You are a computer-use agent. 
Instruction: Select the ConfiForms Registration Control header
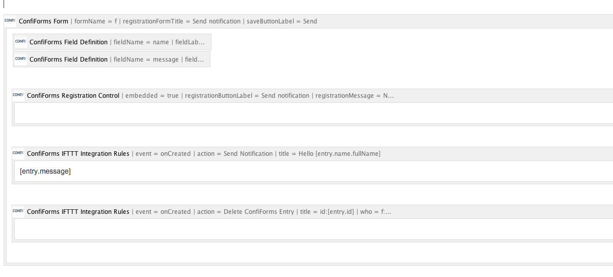(312, 95)
